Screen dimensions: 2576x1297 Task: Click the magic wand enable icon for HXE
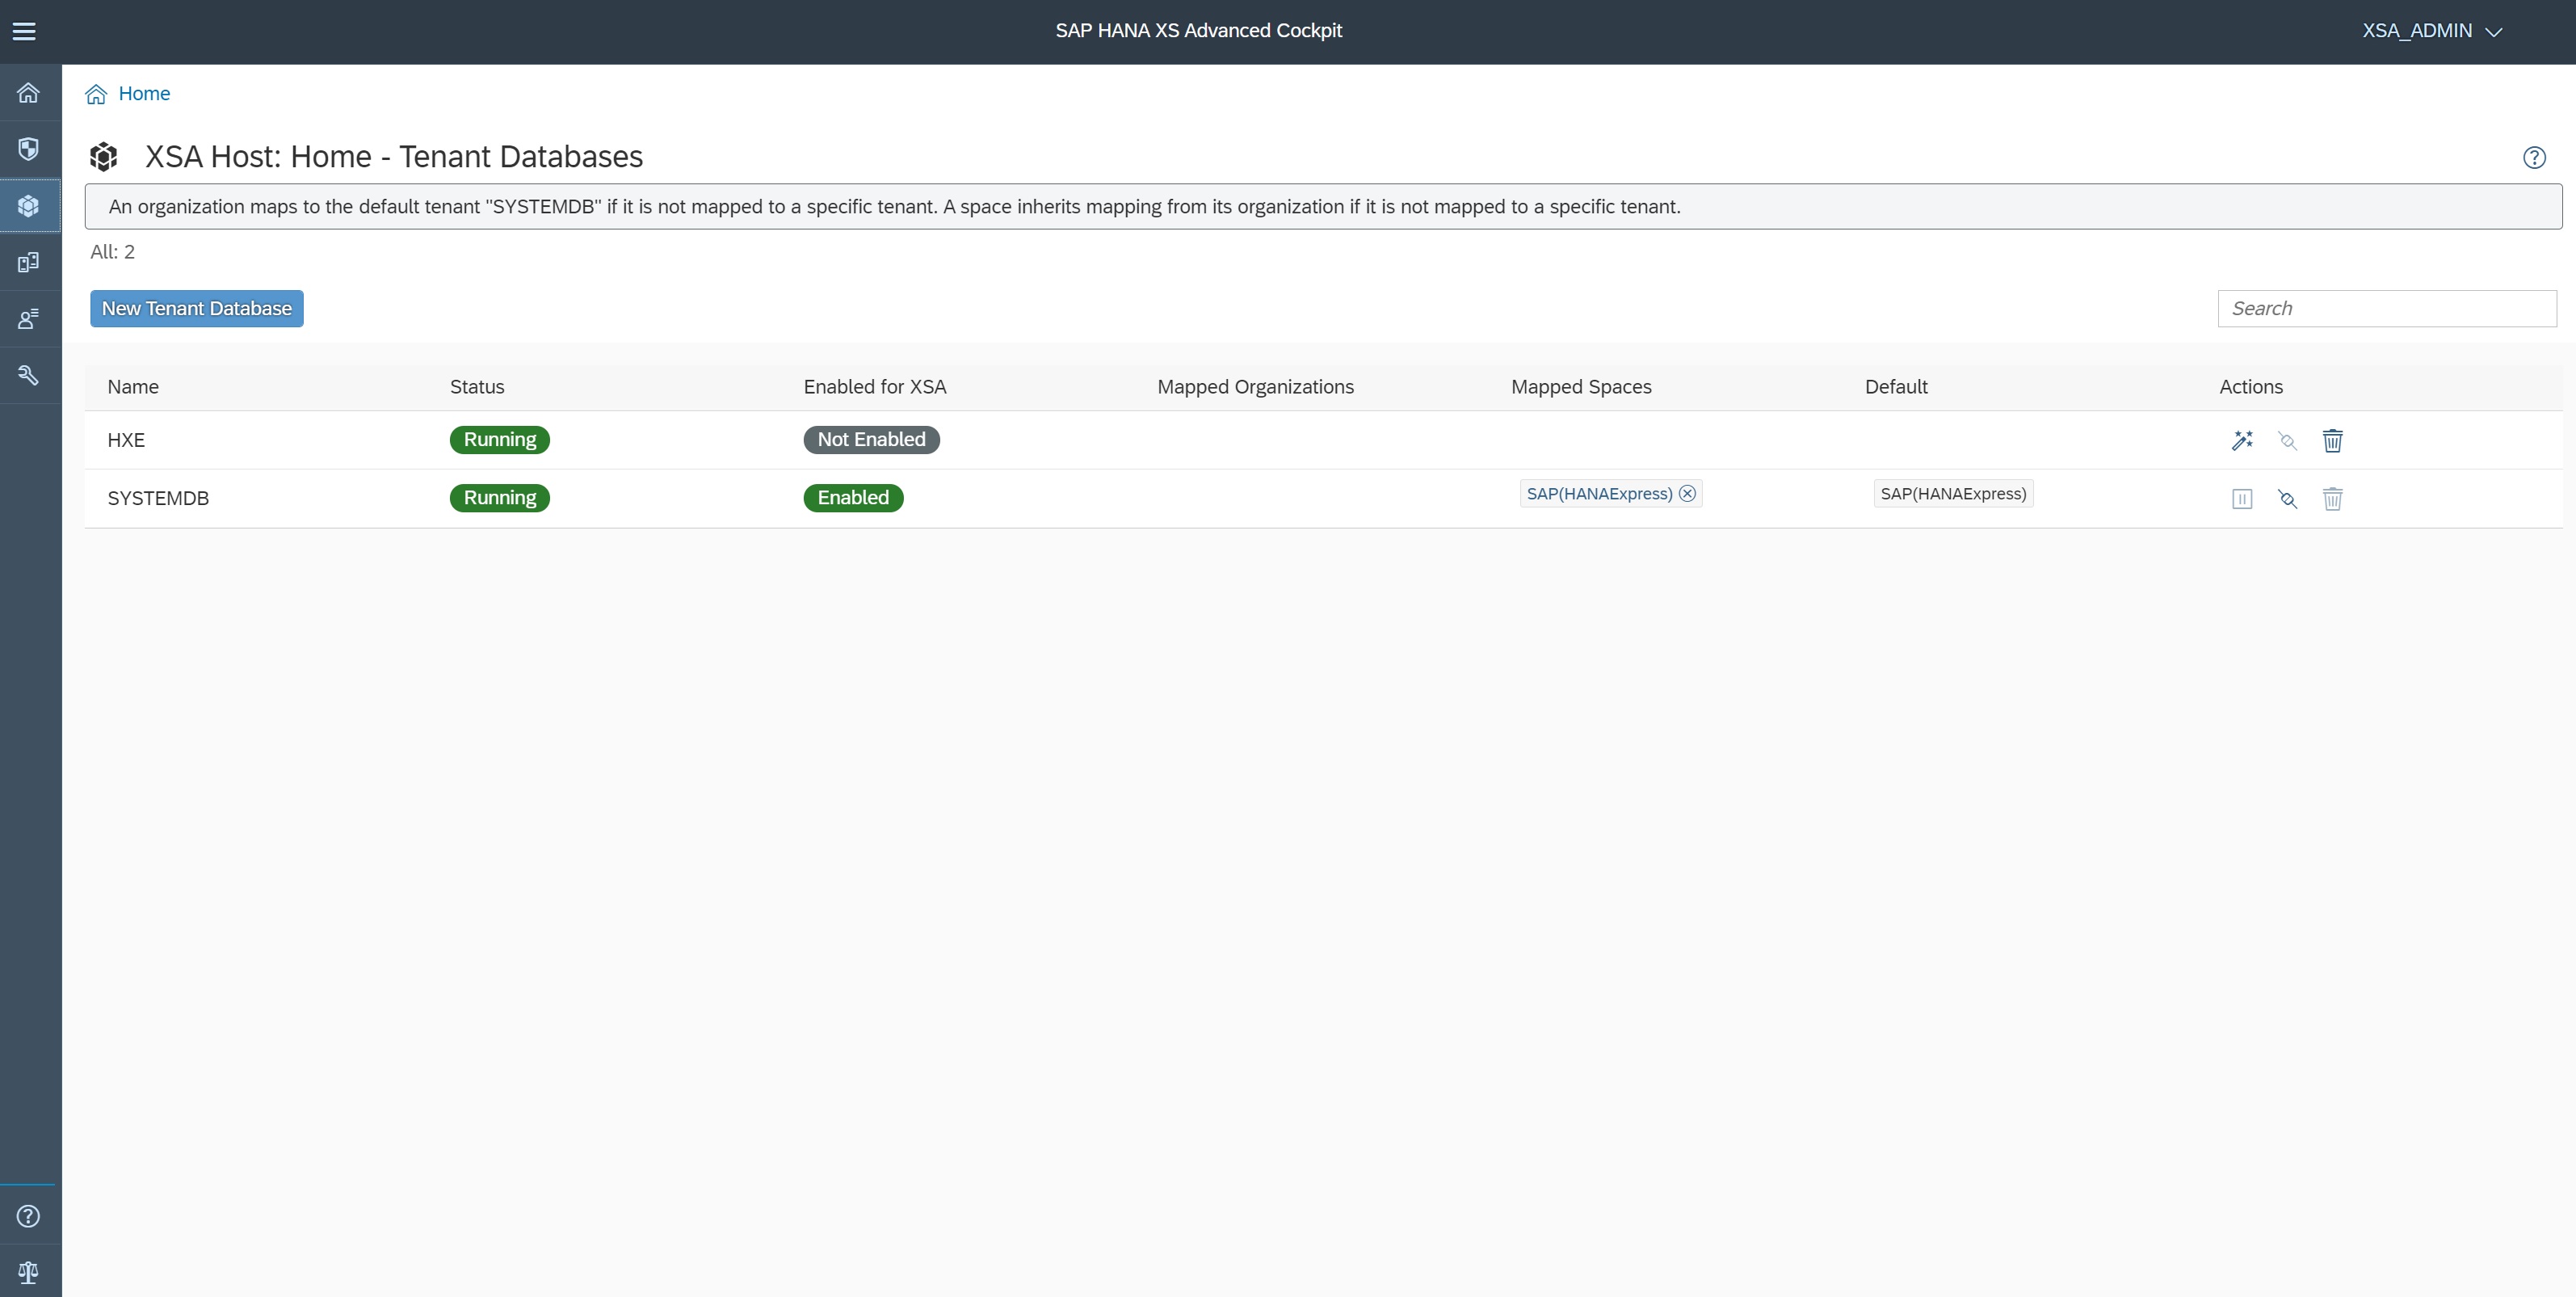(x=2242, y=440)
